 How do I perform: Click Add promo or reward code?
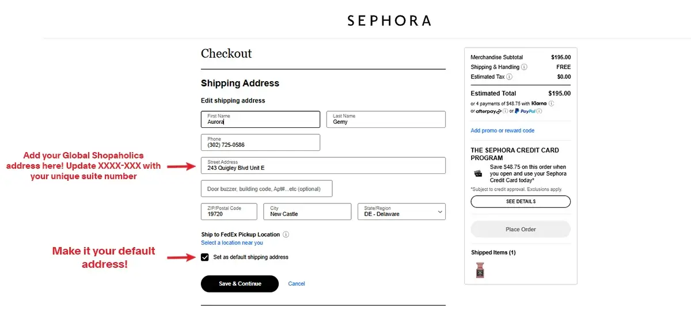[502, 131]
